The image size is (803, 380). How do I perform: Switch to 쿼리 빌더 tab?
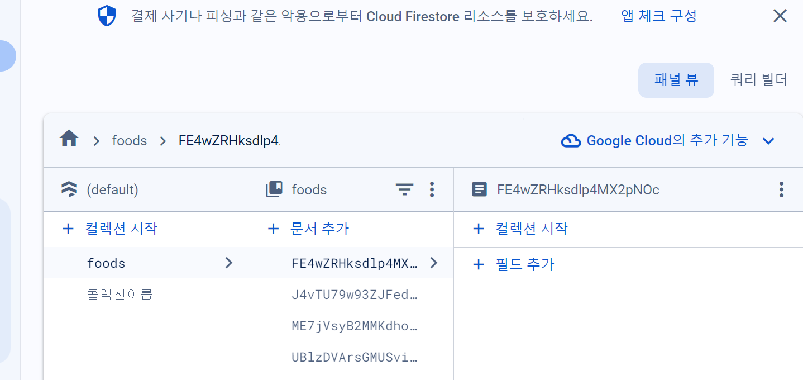coord(759,80)
